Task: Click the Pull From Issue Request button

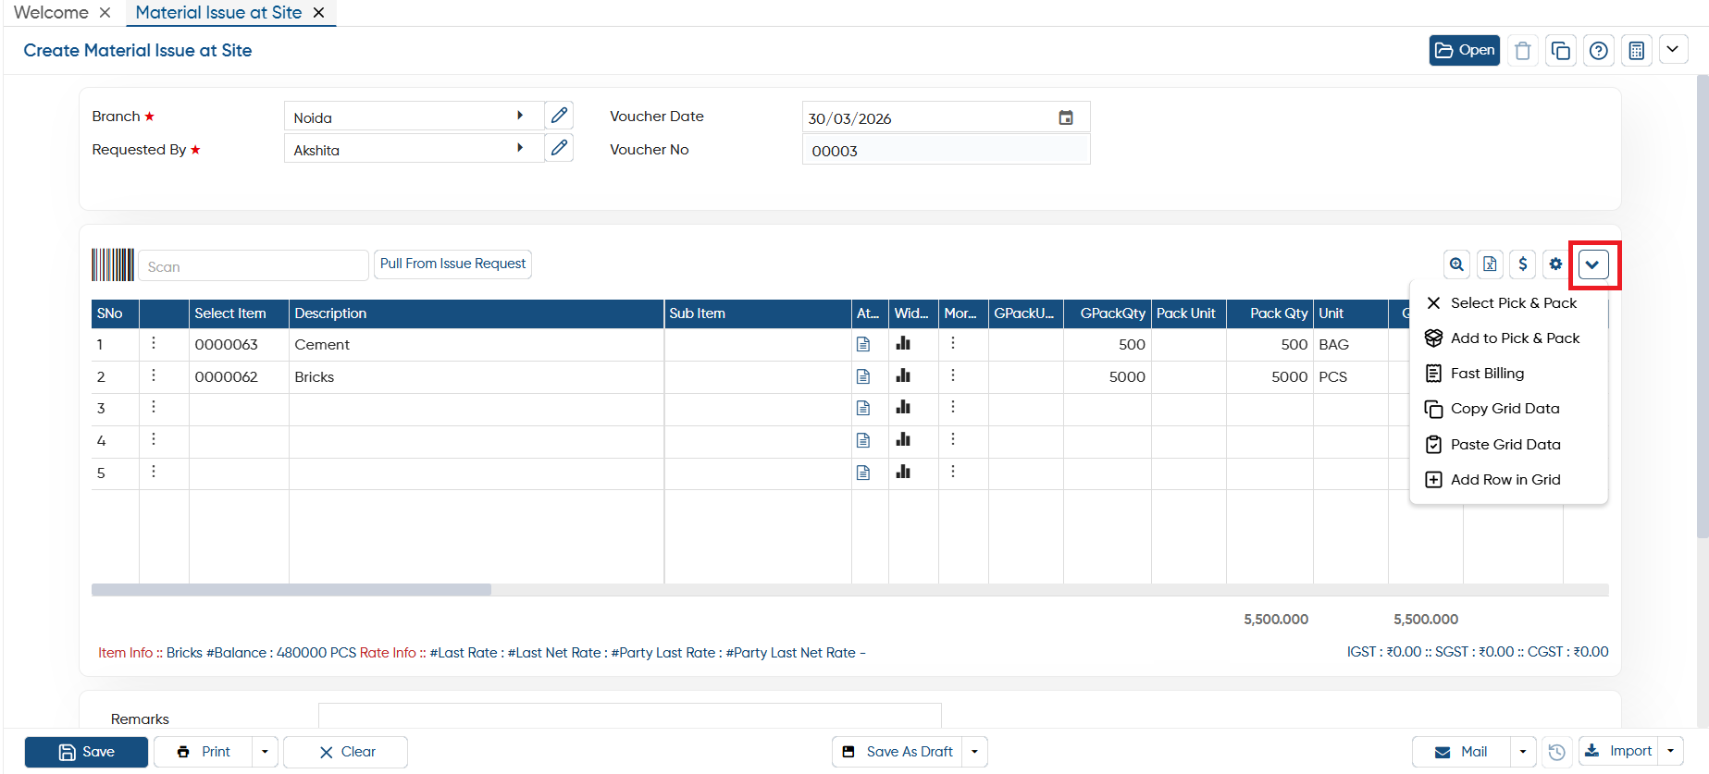Action: tap(452, 264)
